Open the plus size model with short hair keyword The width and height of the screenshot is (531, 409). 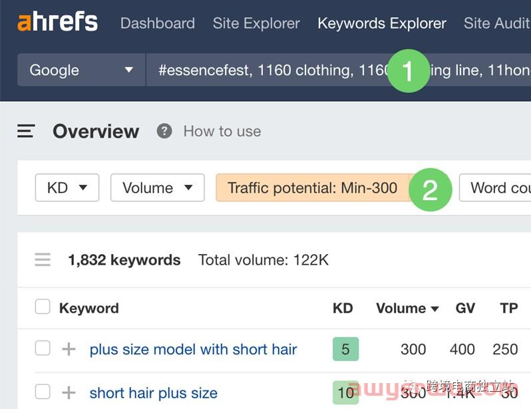pyautogui.click(x=194, y=349)
